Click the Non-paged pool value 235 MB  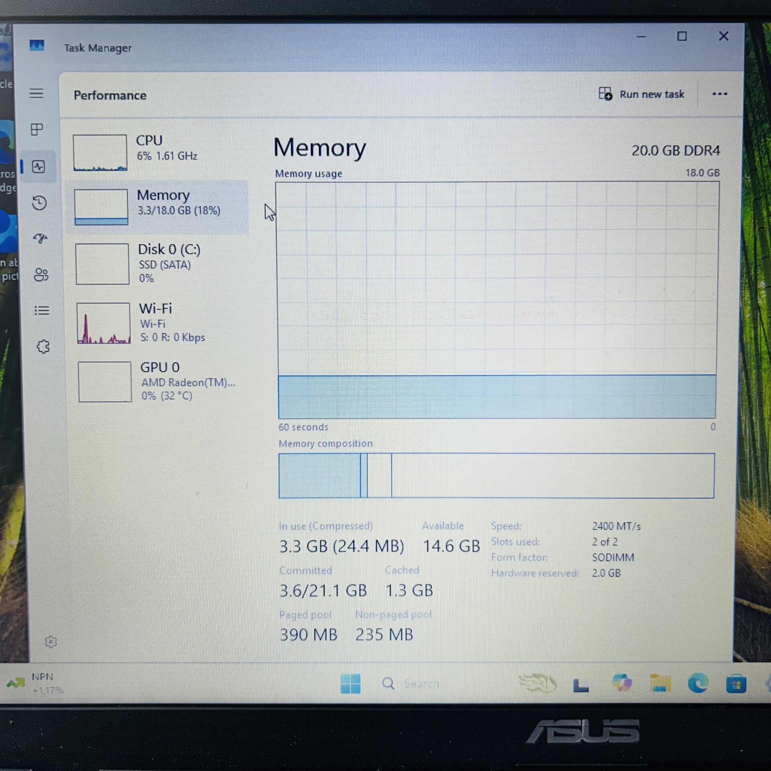pos(384,635)
